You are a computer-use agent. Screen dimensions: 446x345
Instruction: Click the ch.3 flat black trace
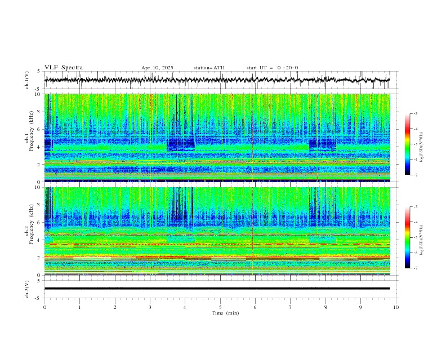[x=217, y=289]
